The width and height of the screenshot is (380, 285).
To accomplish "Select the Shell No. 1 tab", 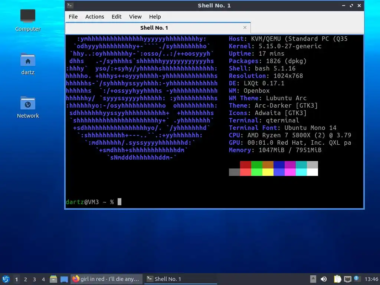I will [158, 28].
